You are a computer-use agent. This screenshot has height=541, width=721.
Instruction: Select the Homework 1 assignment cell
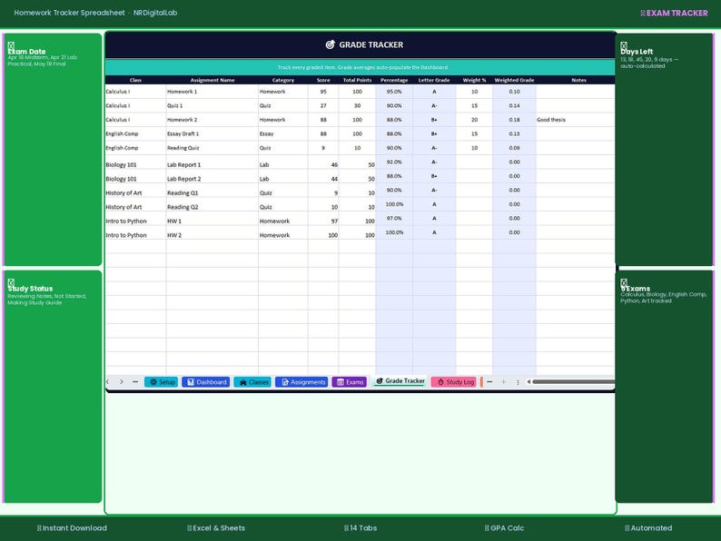[x=212, y=92]
